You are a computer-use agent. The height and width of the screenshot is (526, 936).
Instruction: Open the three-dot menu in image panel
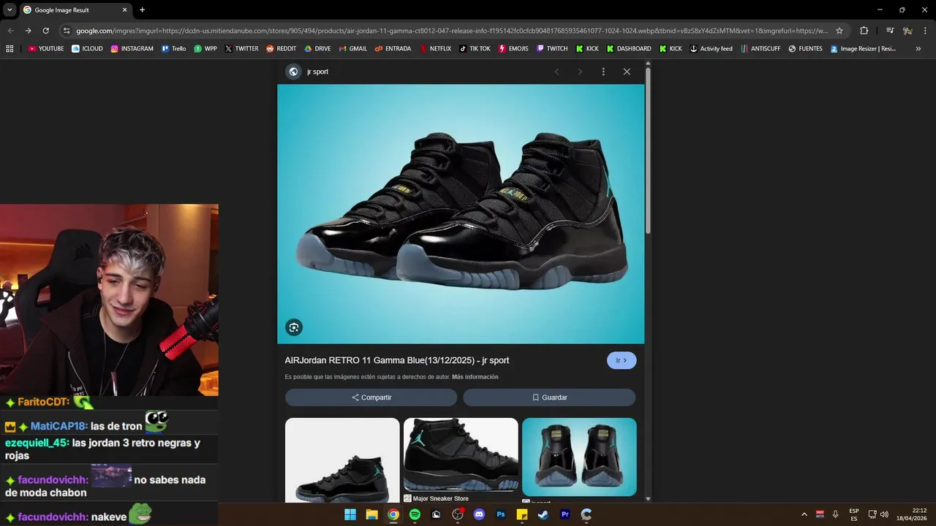(x=603, y=72)
